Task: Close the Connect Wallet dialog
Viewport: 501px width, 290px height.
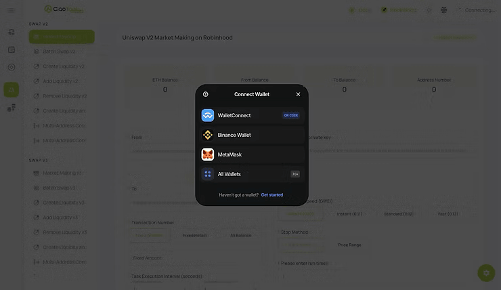Action: coord(298,94)
